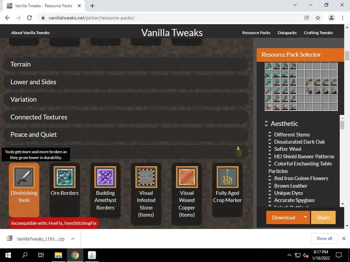This screenshot has height=262, width=350.
Task: Choose the Budding Amethyst Borders icon
Action: [105, 177]
